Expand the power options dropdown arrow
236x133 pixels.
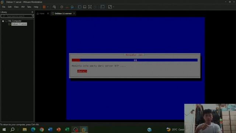coord(48,7)
